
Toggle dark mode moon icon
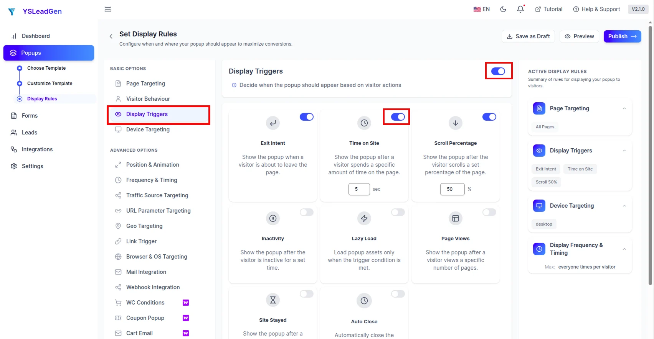[503, 9]
